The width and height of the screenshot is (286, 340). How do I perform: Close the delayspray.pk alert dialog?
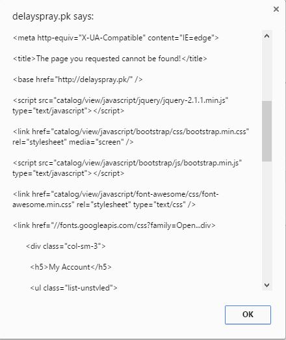pos(276,9)
